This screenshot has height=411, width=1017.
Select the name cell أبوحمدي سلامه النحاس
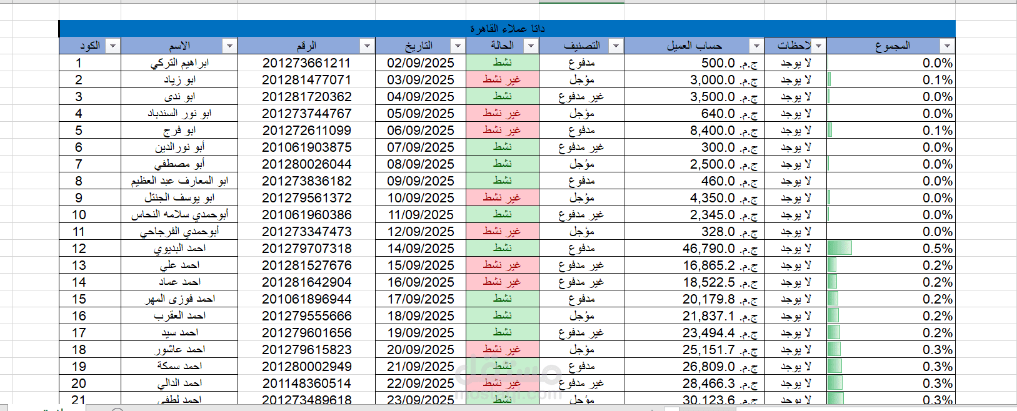click(179, 215)
